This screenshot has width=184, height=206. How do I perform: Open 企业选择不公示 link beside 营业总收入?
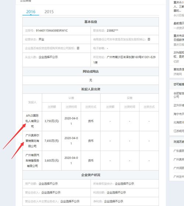tap(51, 192)
